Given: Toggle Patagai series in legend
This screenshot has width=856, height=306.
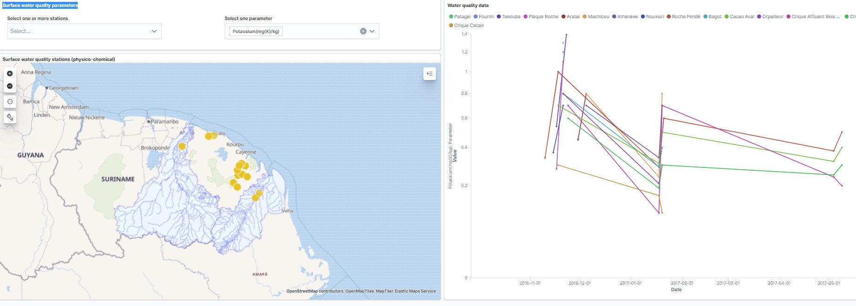Looking at the screenshot, I should click(x=460, y=16).
